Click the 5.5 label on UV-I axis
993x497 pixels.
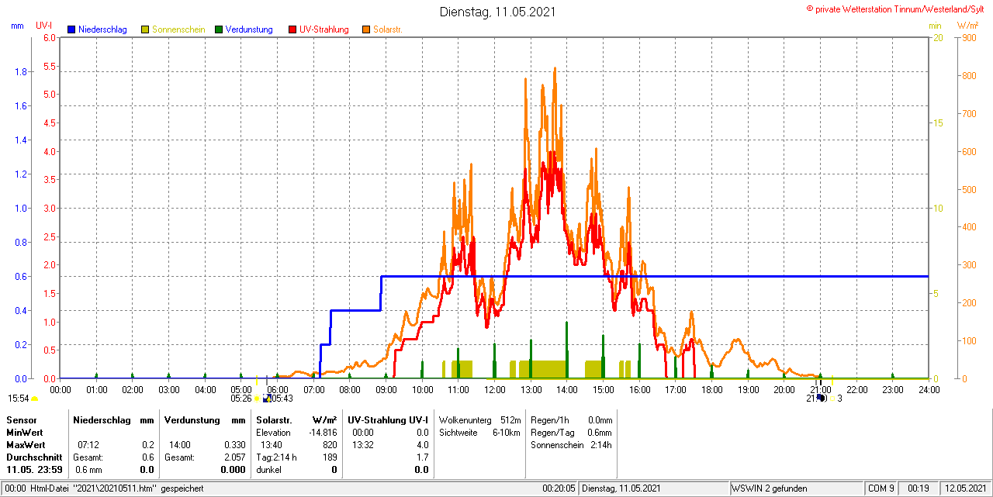(x=50, y=67)
